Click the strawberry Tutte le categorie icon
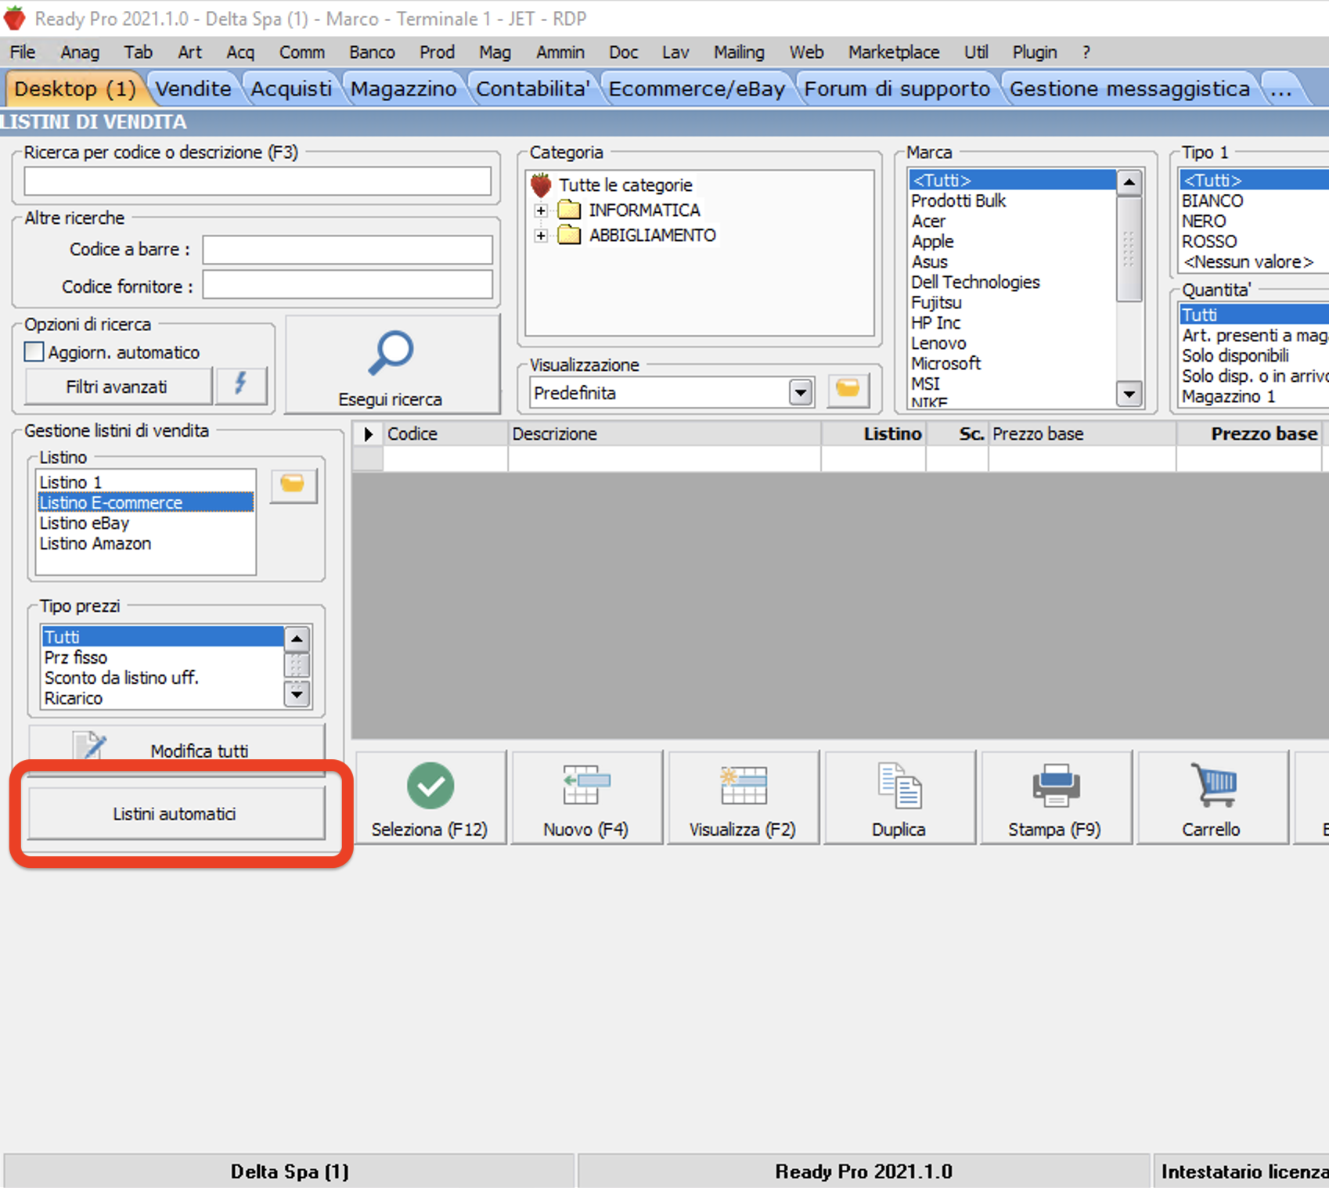This screenshot has width=1329, height=1188. (541, 185)
